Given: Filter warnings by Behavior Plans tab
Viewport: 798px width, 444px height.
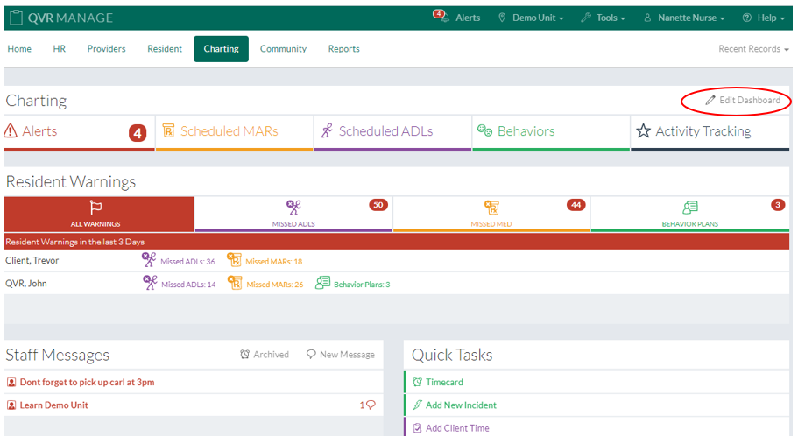Looking at the screenshot, I should pyautogui.click(x=689, y=215).
